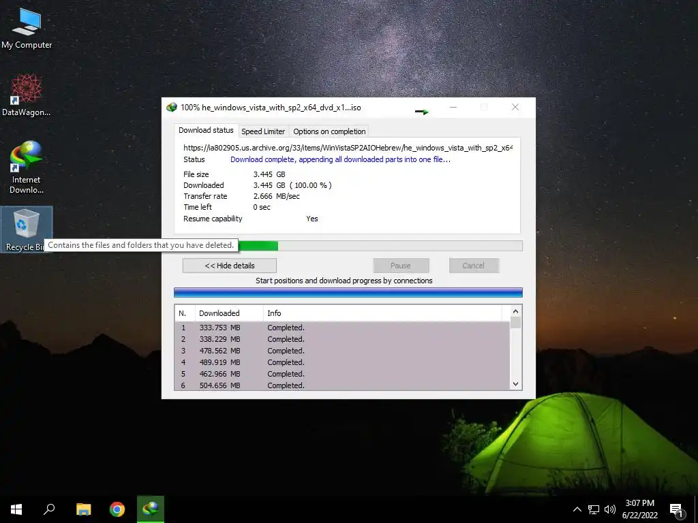Open taskbar search

(49, 509)
